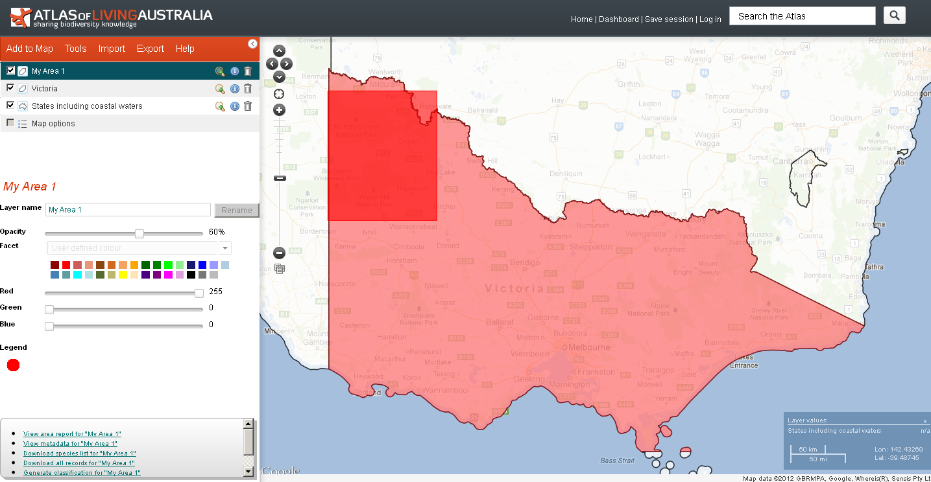Open the Add to Map menu
This screenshot has height=482, width=931.
[30, 49]
